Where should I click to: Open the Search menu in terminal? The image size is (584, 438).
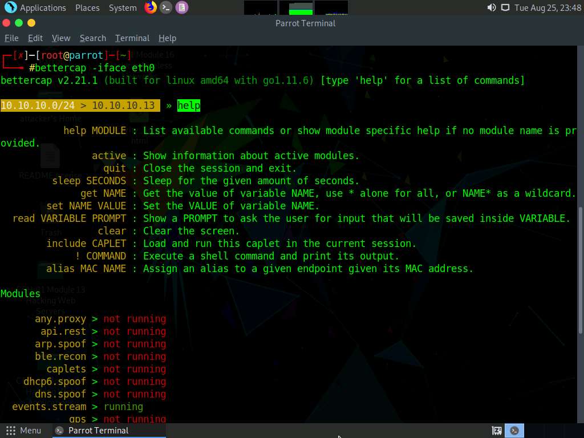93,38
